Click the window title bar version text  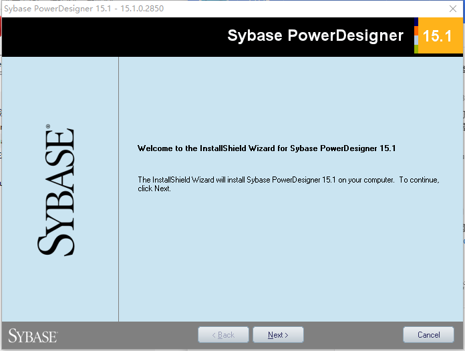(x=84, y=9)
